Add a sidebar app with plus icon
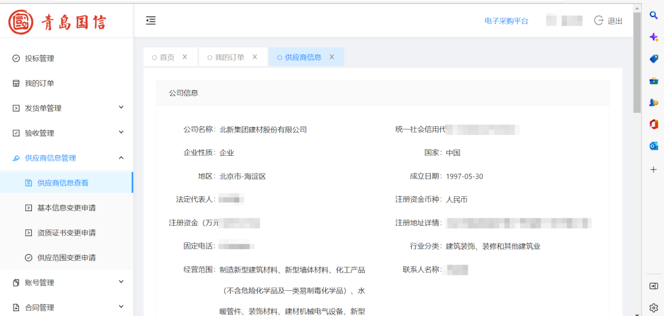 click(654, 169)
